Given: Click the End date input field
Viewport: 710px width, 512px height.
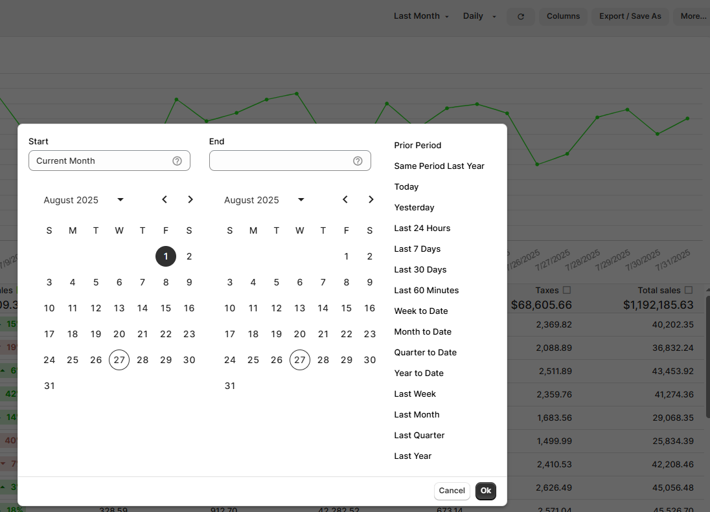Looking at the screenshot, I should [280, 161].
